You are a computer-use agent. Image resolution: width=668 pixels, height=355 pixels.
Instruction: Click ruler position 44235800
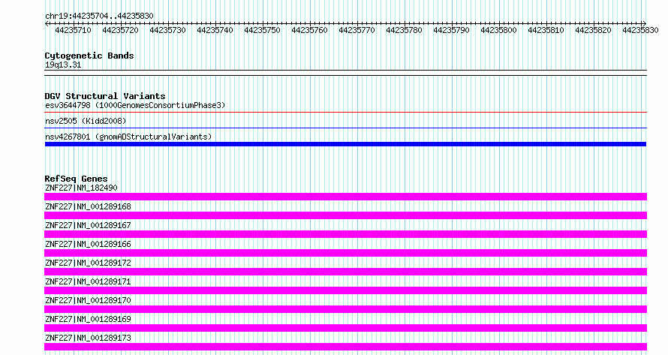[x=498, y=30]
